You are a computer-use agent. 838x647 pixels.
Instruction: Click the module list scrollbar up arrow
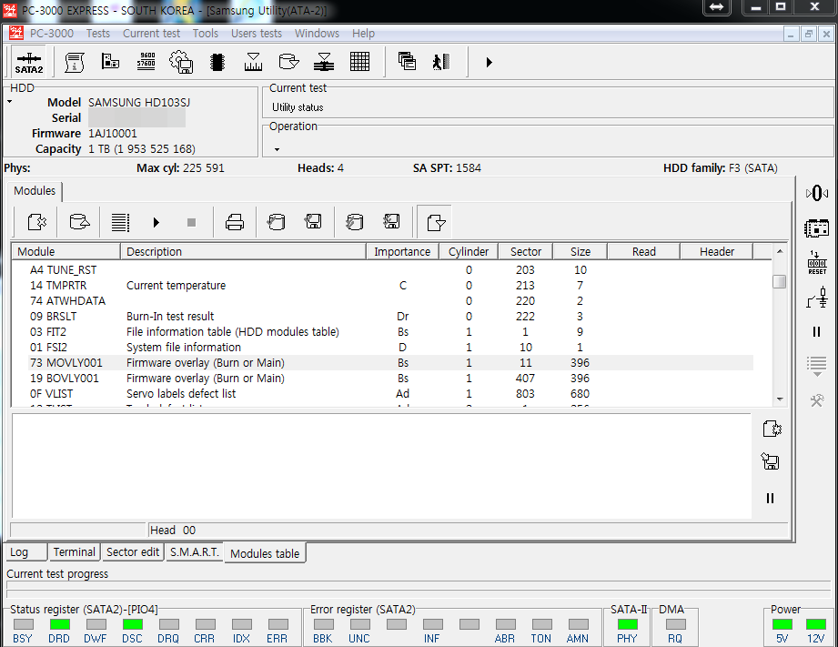780,251
